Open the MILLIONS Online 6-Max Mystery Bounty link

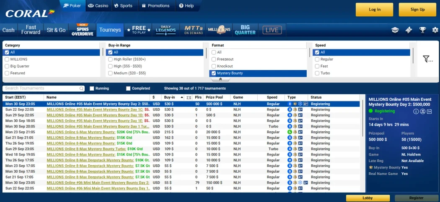81,132
